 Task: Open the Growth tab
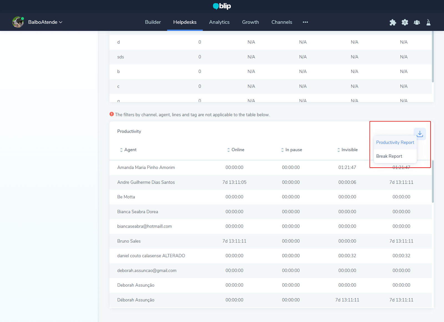(x=250, y=22)
